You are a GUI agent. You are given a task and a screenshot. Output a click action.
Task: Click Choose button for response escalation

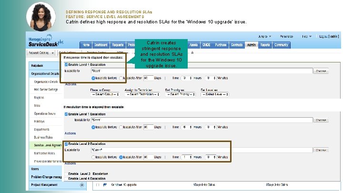(321, 71)
